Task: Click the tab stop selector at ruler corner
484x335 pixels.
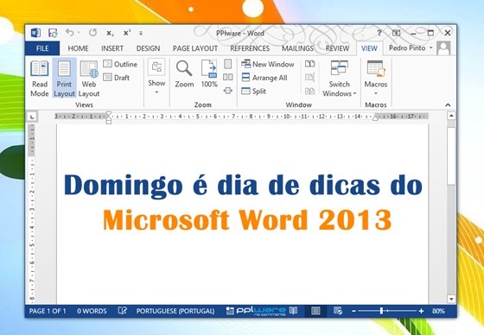Action: 33,117
